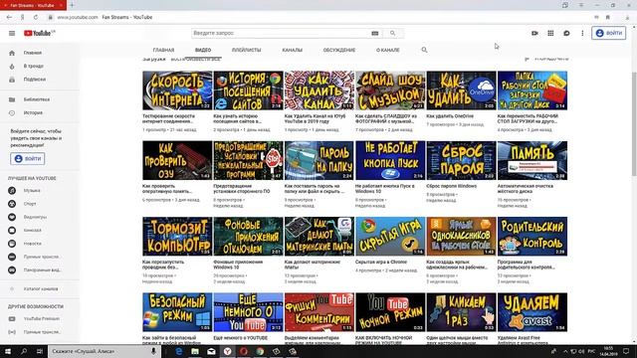
Task: Open the Упорядочить sort dropdown
Action: (546, 60)
